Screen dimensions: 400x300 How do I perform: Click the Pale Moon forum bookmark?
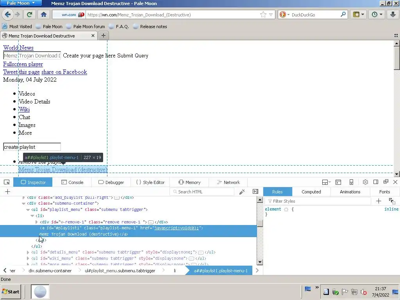[86, 26]
